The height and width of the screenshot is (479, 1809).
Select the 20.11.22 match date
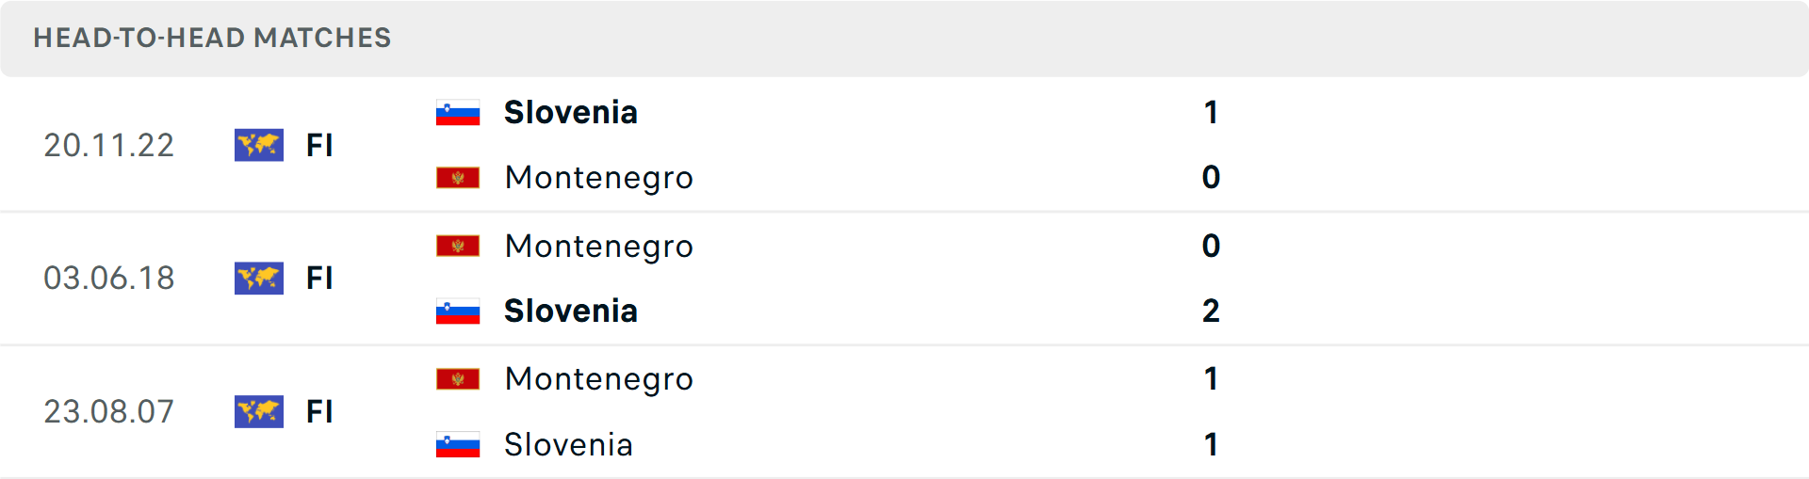pyautogui.click(x=109, y=145)
